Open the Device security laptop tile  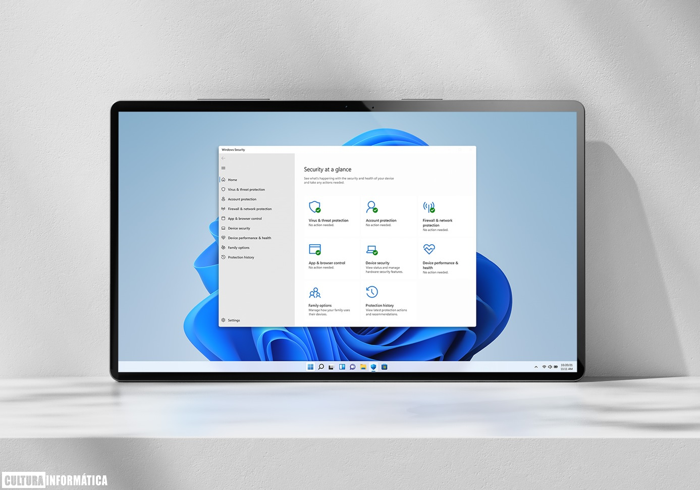(388, 257)
